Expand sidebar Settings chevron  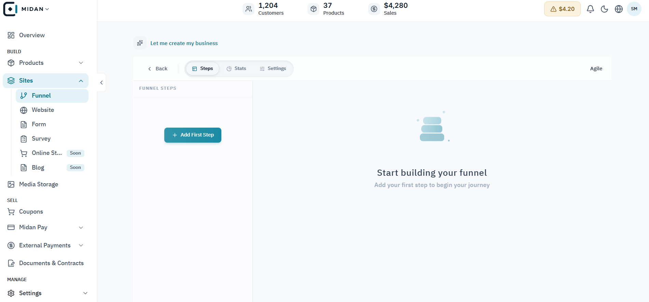[85, 293]
